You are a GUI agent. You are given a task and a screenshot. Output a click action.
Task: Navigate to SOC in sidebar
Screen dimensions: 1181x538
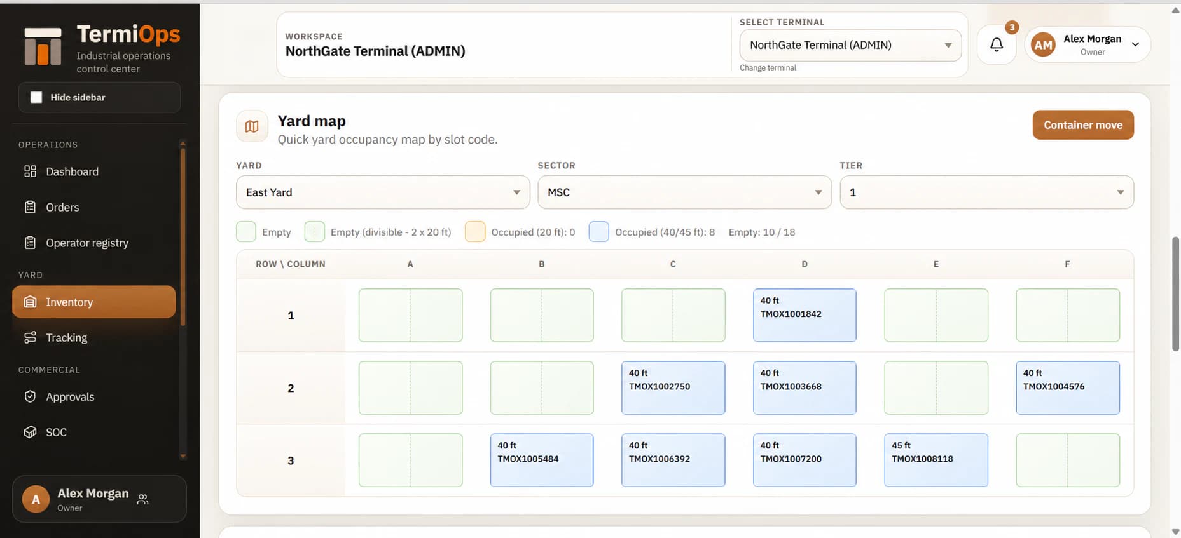93,433
